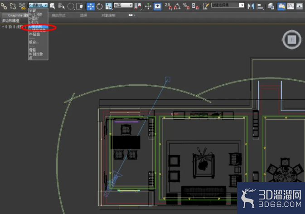Click the Mirror tool icon

click(x=251, y=6)
